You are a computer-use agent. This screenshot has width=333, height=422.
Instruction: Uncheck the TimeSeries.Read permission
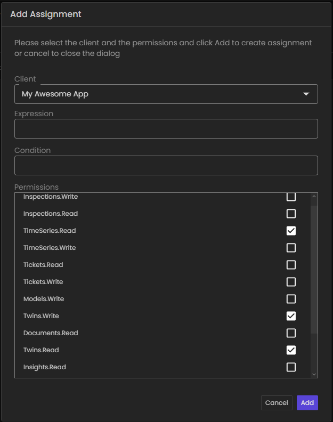click(291, 231)
